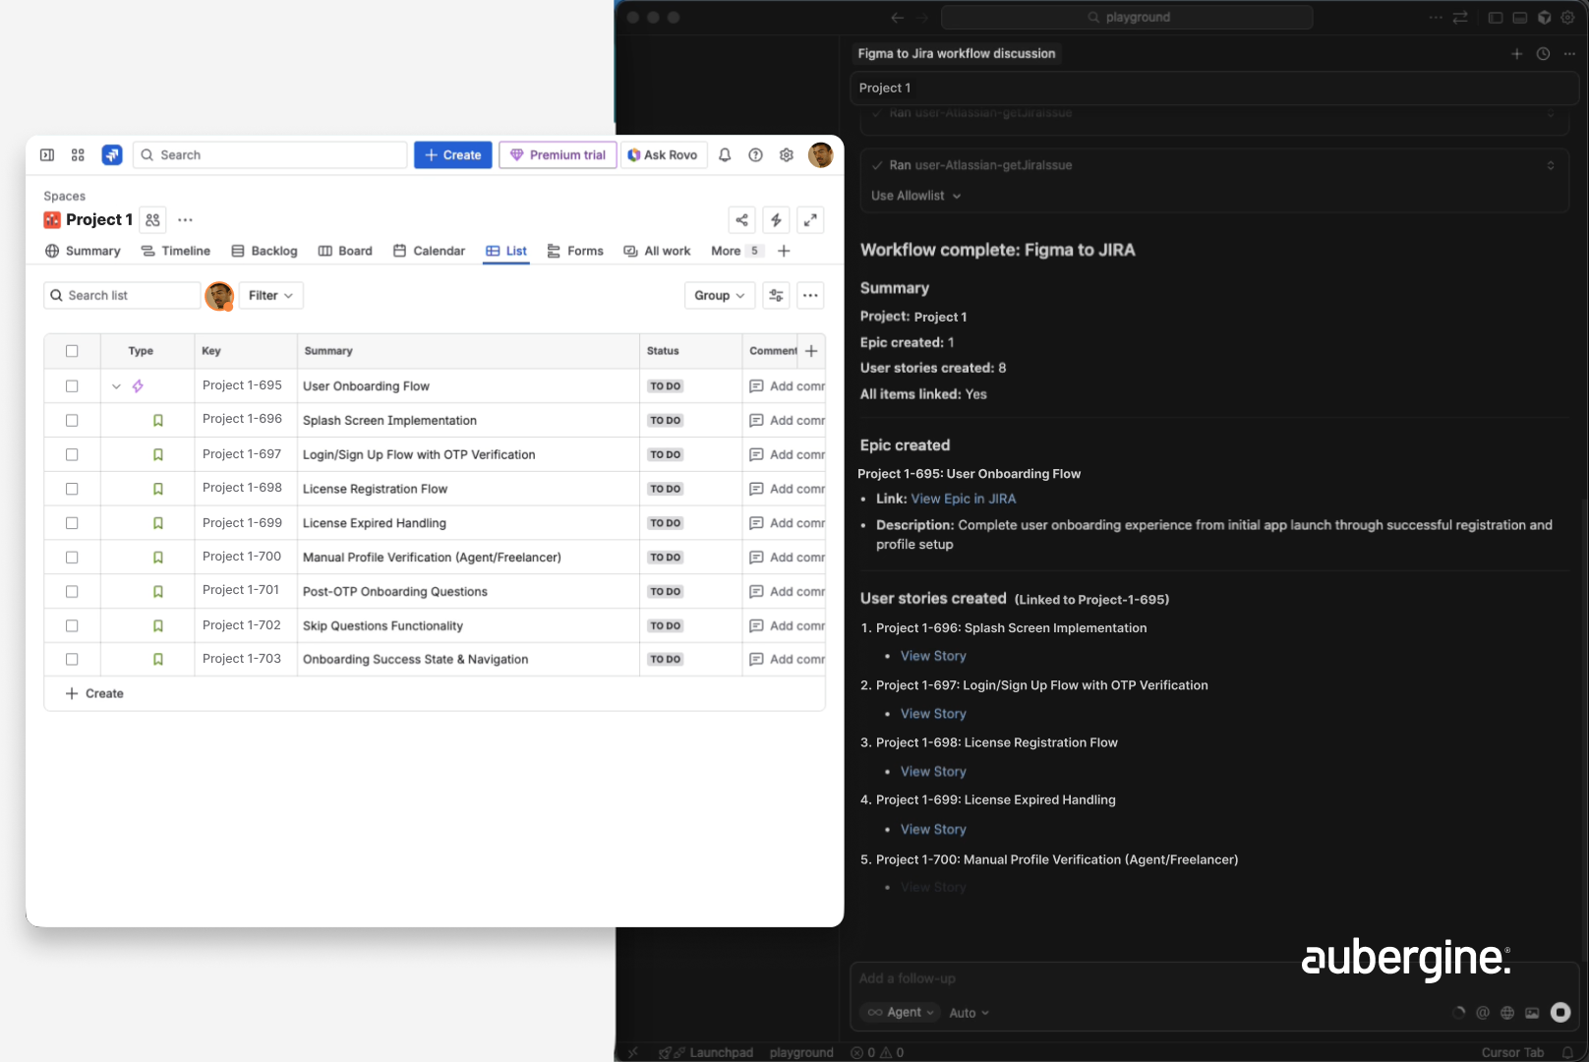Open Jira settings gear
The width and height of the screenshot is (1589, 1062).
787,155
